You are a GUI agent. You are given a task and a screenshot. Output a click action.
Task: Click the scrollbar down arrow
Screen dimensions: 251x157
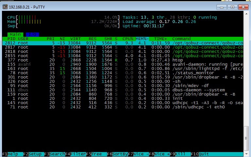(246, 154)
